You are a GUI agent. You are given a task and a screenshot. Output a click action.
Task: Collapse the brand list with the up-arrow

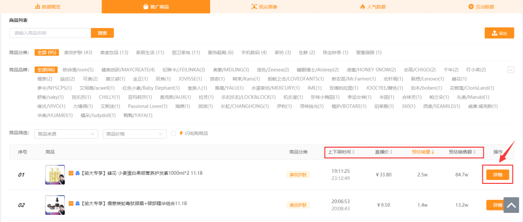[x=510, y=70]
